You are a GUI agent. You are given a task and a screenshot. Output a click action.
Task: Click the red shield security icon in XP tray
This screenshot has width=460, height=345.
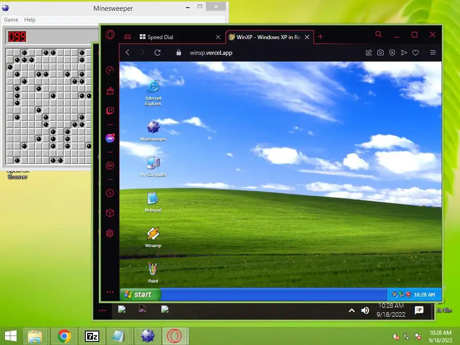tap(408, 295)
